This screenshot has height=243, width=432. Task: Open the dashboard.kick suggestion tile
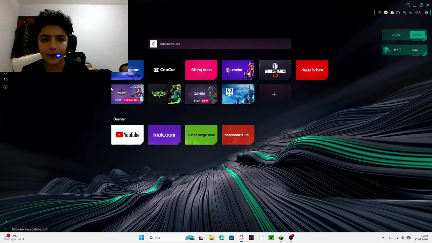tap(238, 135)
